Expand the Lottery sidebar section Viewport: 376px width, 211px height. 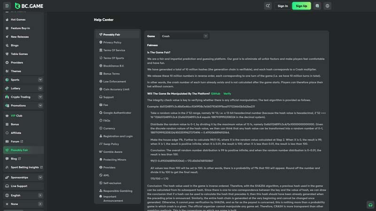point(40,88)
